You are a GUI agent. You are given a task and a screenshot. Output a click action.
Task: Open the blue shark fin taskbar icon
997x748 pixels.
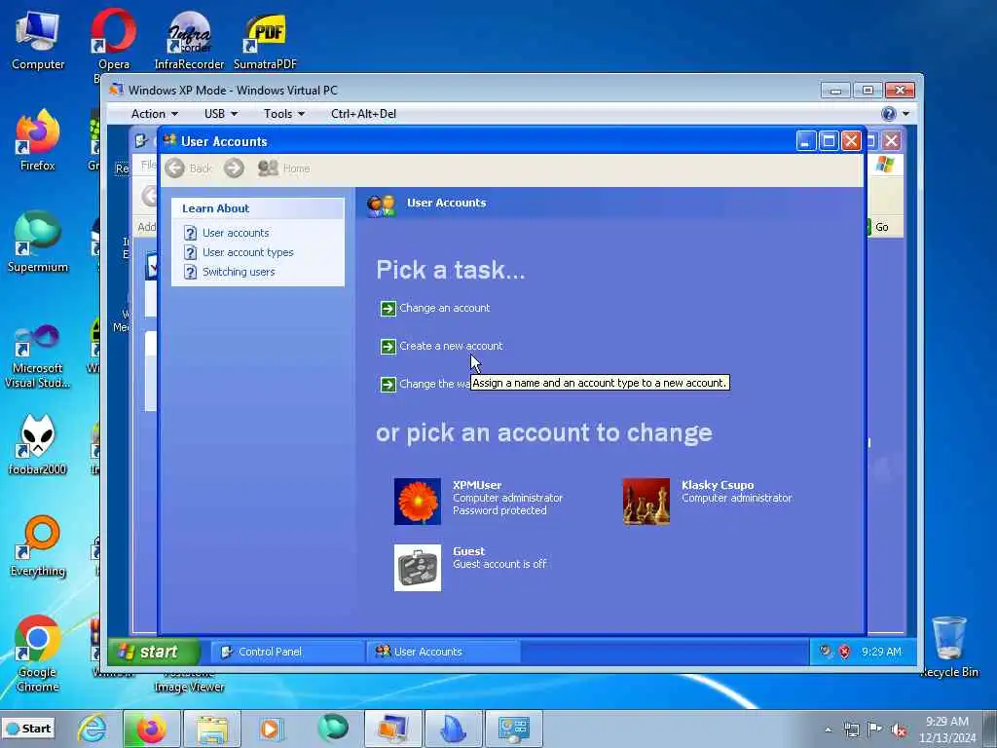(454, 729)
